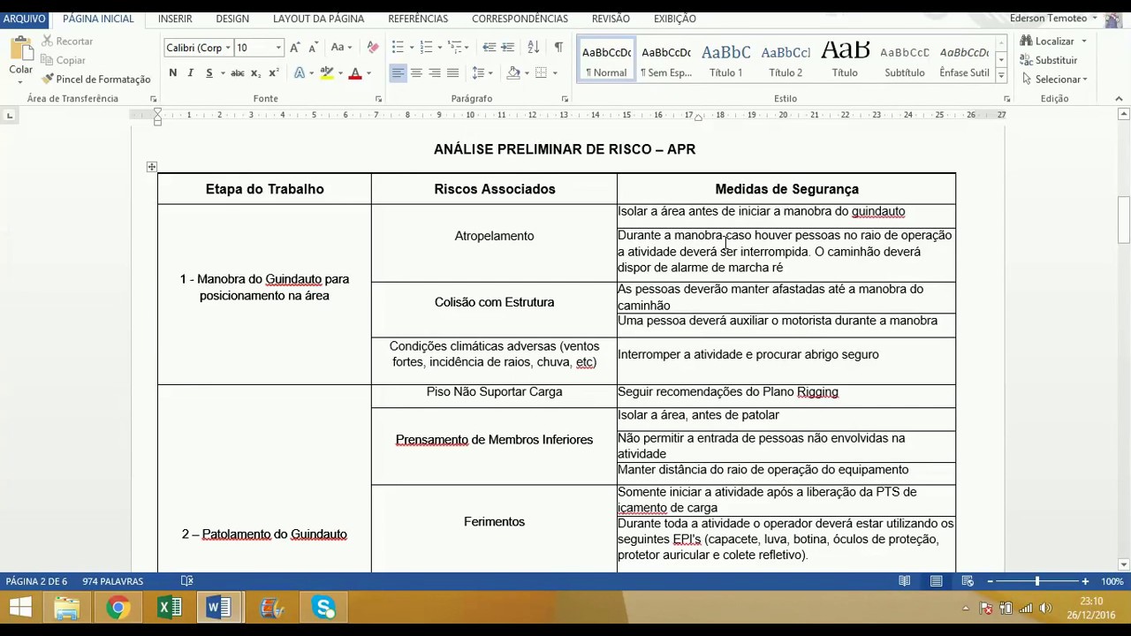Apply red font color
1131x636 pixels.
click(x=355, y=73)
